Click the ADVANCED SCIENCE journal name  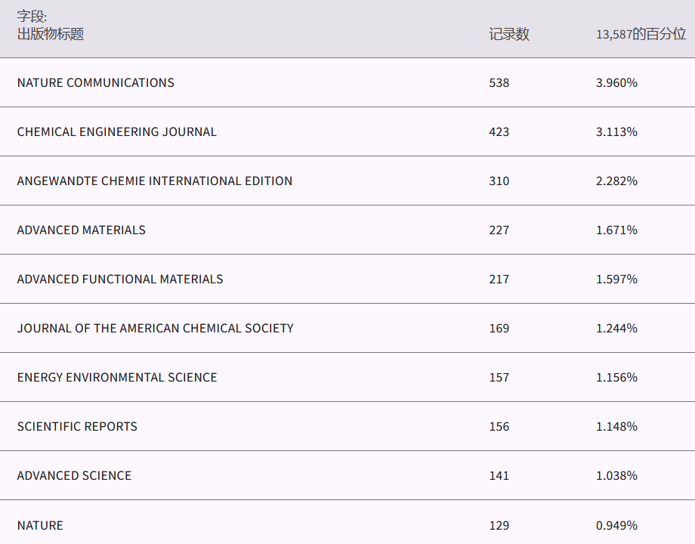pos(74,475)
